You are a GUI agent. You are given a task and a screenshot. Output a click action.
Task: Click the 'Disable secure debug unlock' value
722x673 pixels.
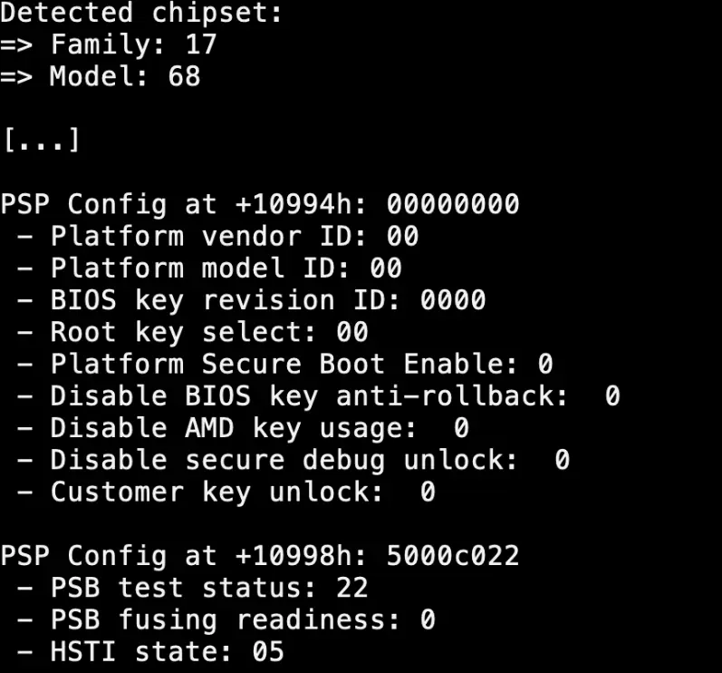(x=563, y=460)
